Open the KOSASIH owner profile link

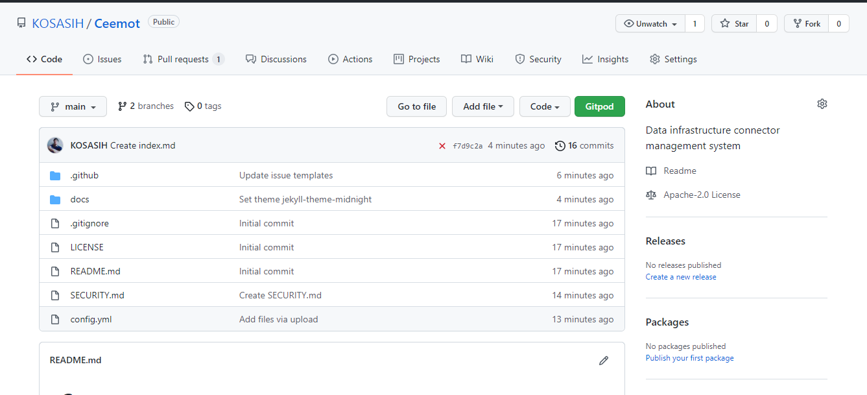tap(58, 23)
